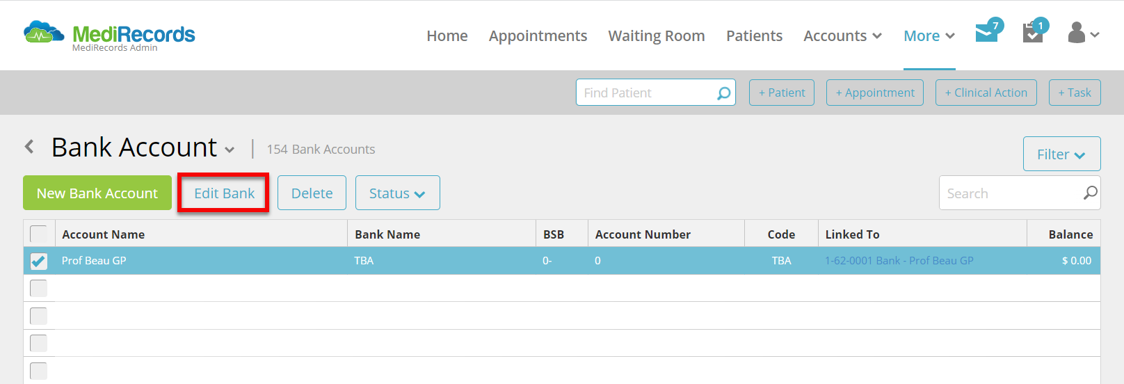Image resolution: width=1124 pixels, height=384 pixels.
Task: Click the table Search magnifier icon
Action: [1090, 193]
